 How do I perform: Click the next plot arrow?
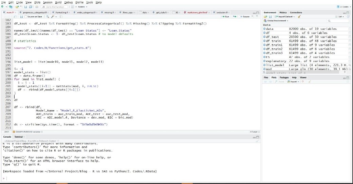pos(270,82)
